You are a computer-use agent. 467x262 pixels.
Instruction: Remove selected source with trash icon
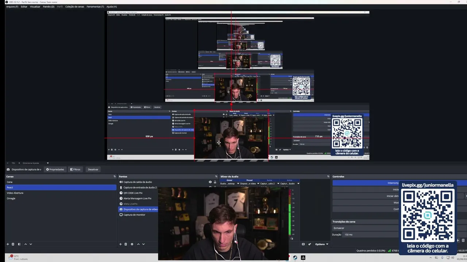tap(126, 244)
